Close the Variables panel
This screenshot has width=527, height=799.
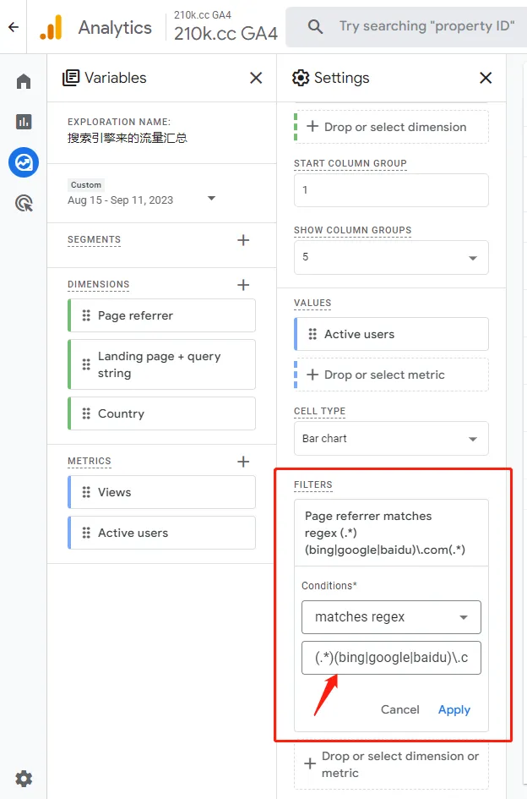click(256, 78)
